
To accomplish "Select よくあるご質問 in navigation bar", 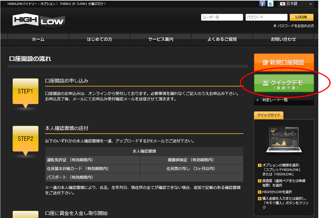I will pos(222,39).
